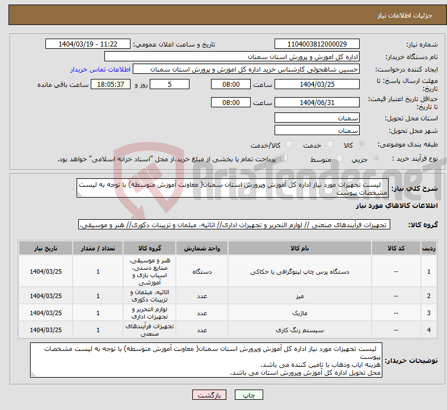The height and width of the screenshot is (410, 447).
Task: Click the quantity 1 in the سیستم رنگ کاری row
Action: [98, 330]
